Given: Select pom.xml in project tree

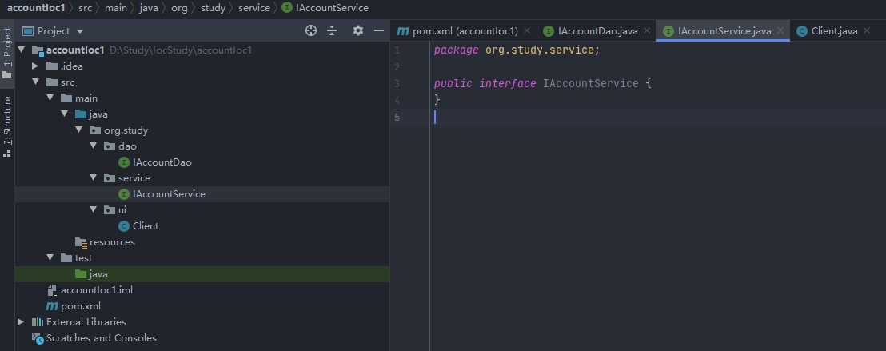Looking at the screenshot, I should 81,305.
